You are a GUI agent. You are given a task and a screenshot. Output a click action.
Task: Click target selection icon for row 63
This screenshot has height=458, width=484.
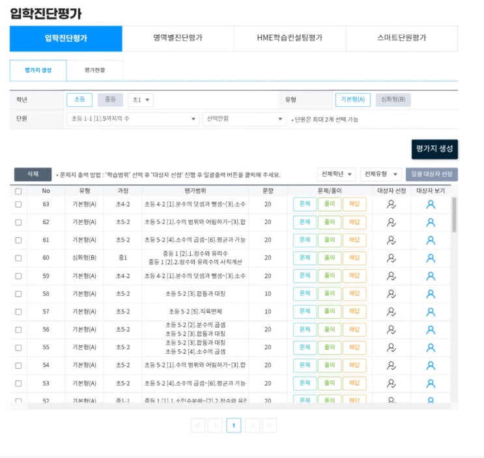391,204
